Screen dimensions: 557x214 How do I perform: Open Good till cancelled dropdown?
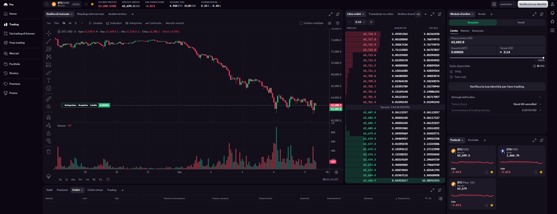(x=527, y=104)
